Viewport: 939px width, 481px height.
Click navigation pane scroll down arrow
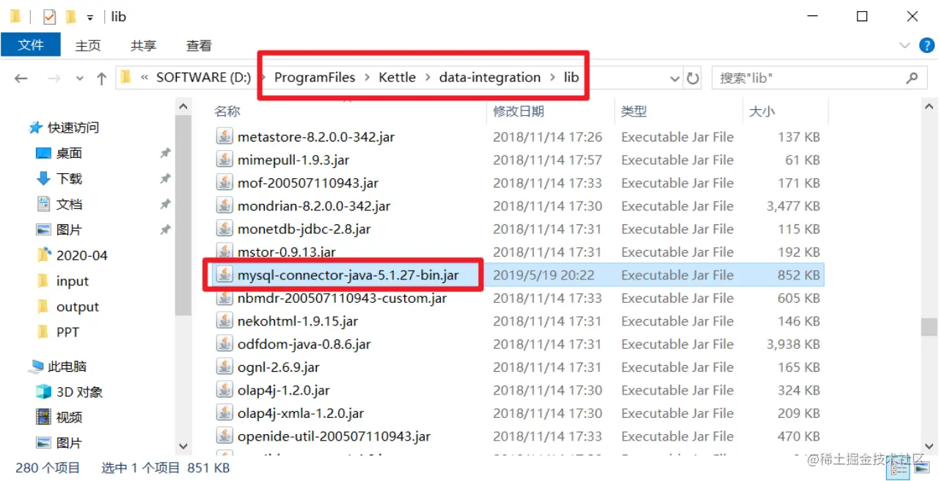tap(183, 446)
